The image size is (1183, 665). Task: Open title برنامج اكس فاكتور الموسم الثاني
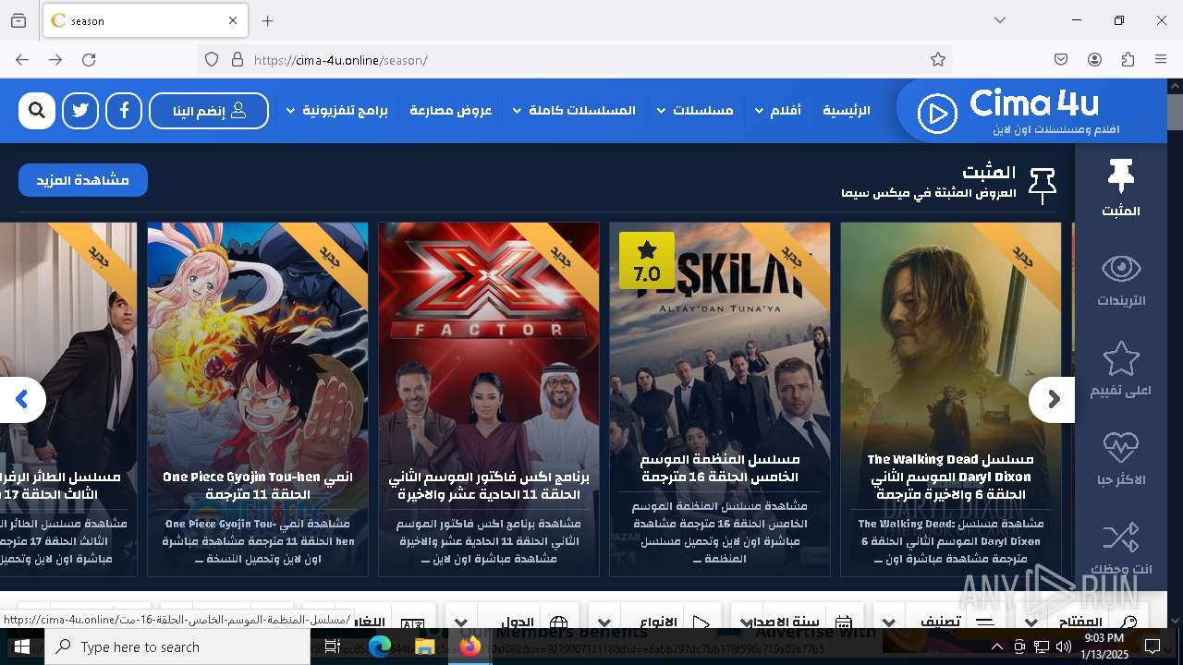[x=488, y=486]
